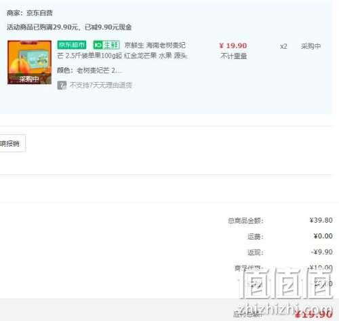The width and height of the screenshot is (339, 321).
Task: Click the 采购中 order status text
Action: [x=311, y=46]
